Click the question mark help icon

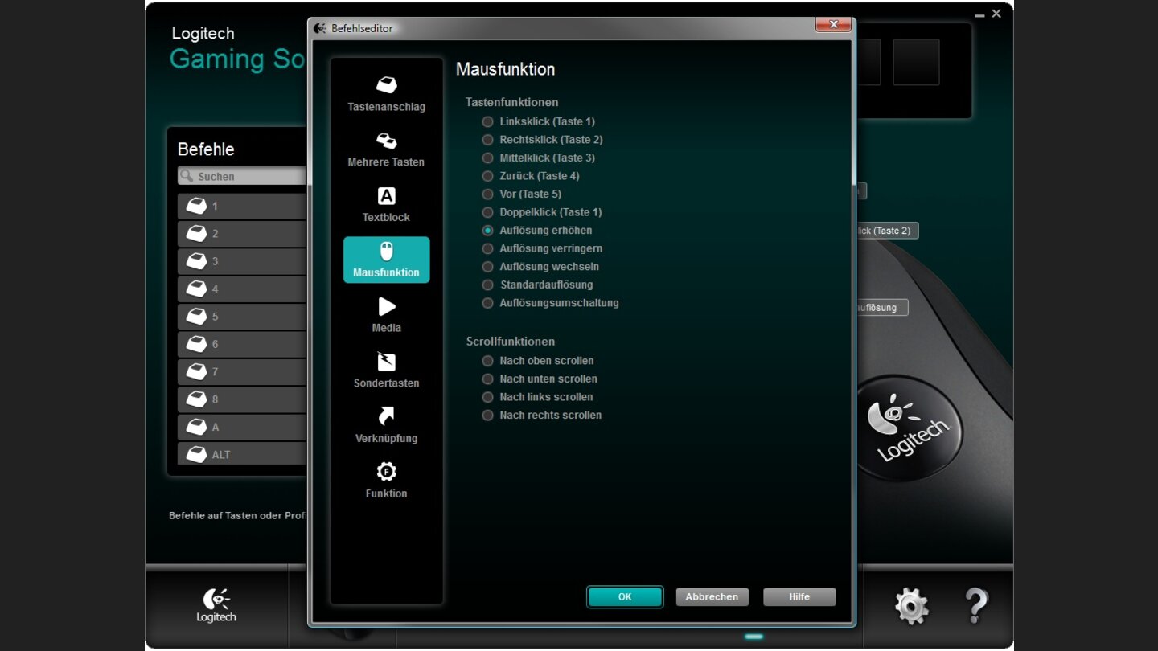[x=975, y=606]
